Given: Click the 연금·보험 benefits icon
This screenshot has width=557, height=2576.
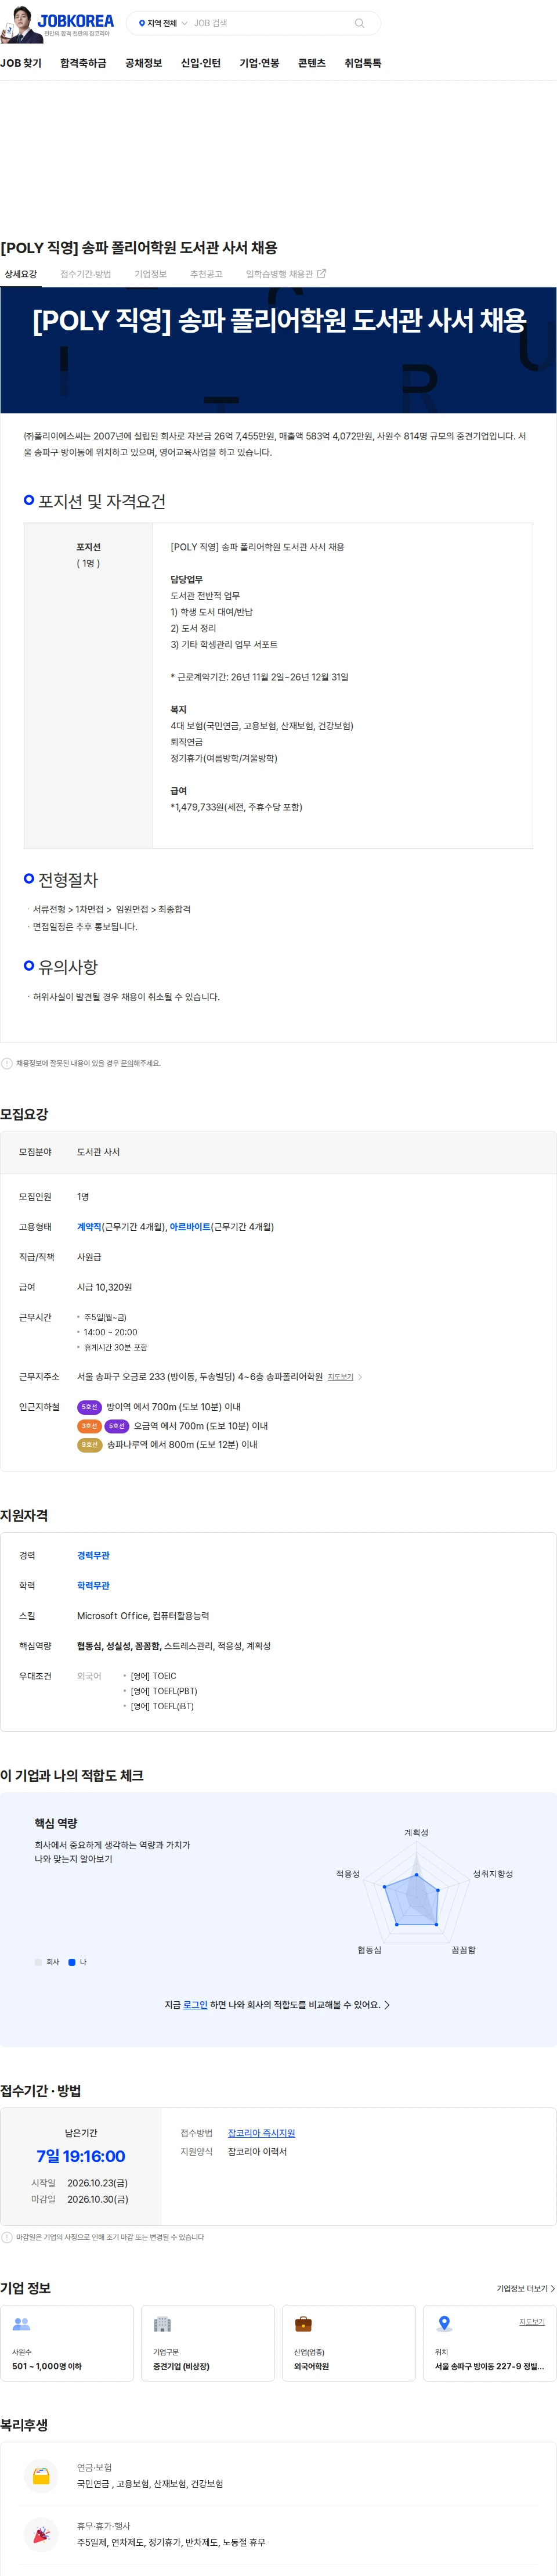Looking at the screenshot, I should pos(41,2475).
